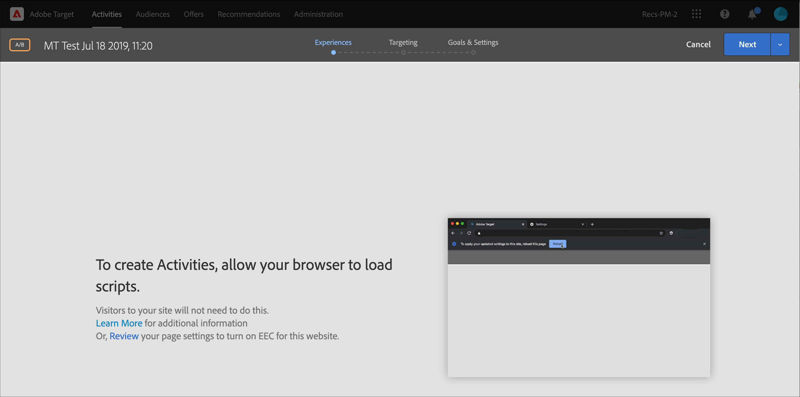Go to the Administration section
Screen dimensions: 800x397
[x=318, y=14]
